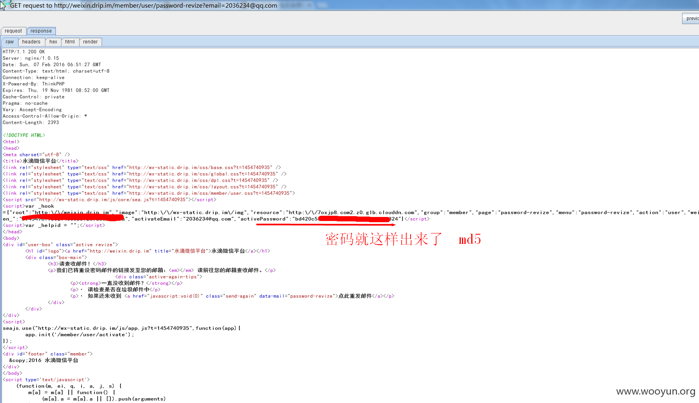Click the 'Expires: Thu, 19 Nov 1981' header line
The image size is (699, 403).
[x=56, y=90]
